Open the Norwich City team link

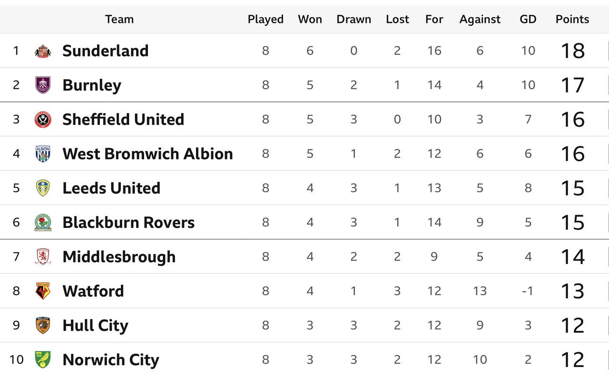[111, 360]
